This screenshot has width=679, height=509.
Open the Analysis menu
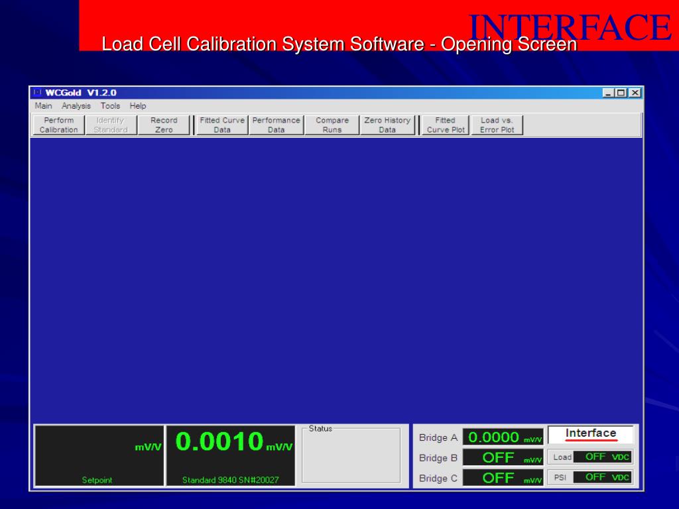76,106
